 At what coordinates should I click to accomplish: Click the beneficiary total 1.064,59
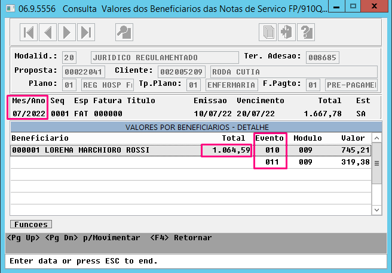(231, 150)
